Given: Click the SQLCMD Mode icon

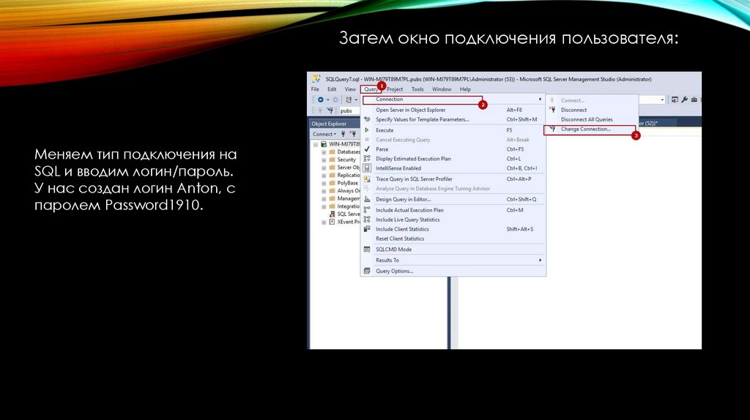Looking at the screenshot, I should [368, 250].
